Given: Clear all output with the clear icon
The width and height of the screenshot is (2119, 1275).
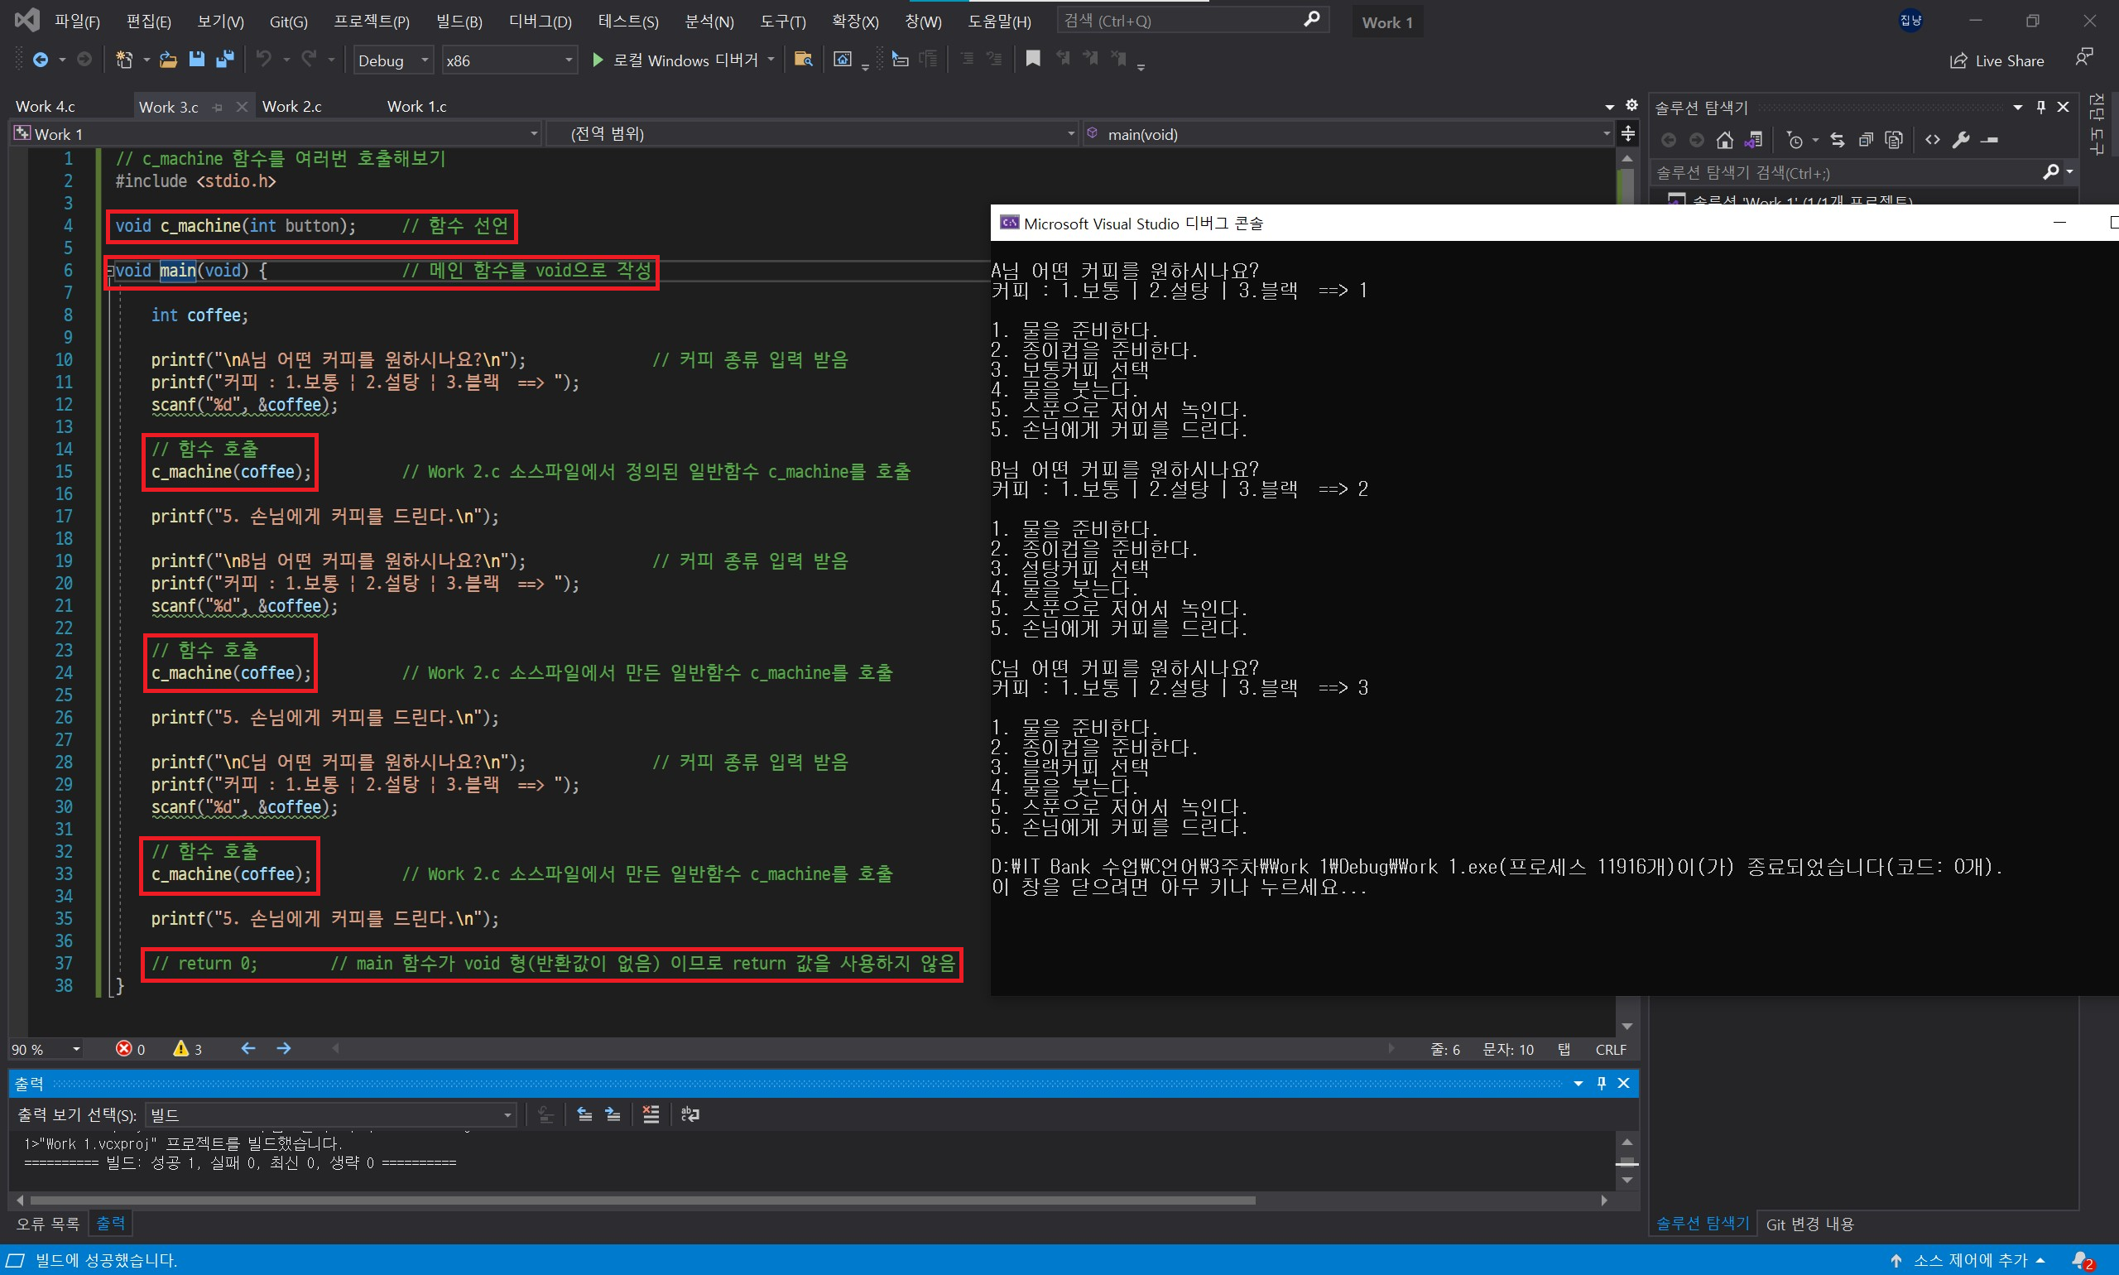Looking at the screenshot, I should (x=651, y=1114).
